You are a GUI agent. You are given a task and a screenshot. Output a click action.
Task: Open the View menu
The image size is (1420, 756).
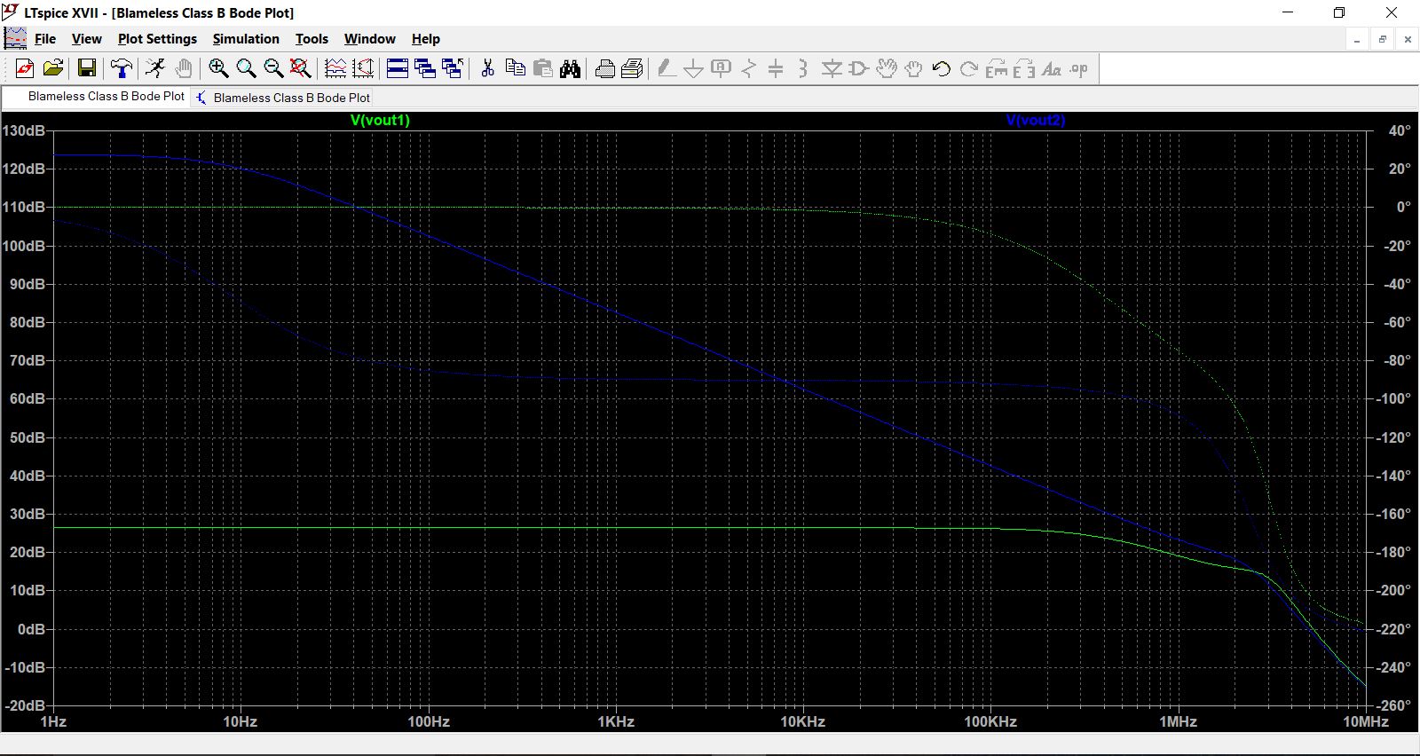(87, 39)
